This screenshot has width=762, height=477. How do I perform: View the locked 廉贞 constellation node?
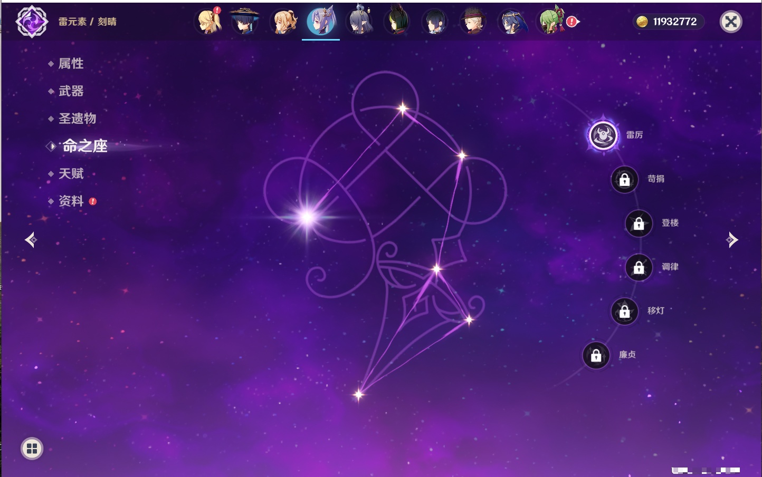(596, 356)
